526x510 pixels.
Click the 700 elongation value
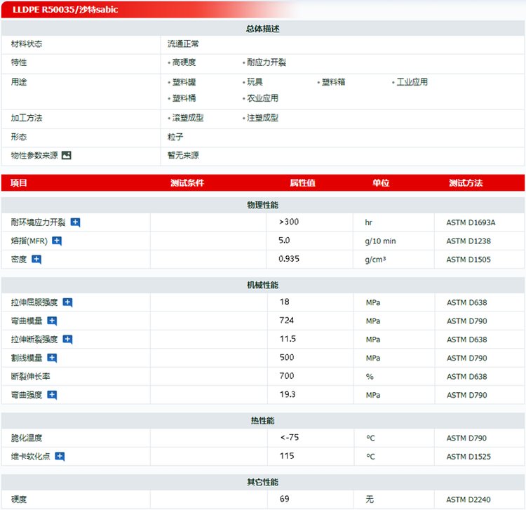pos(287,375)
